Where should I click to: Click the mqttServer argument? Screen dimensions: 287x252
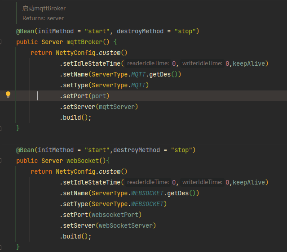[117, 107]
